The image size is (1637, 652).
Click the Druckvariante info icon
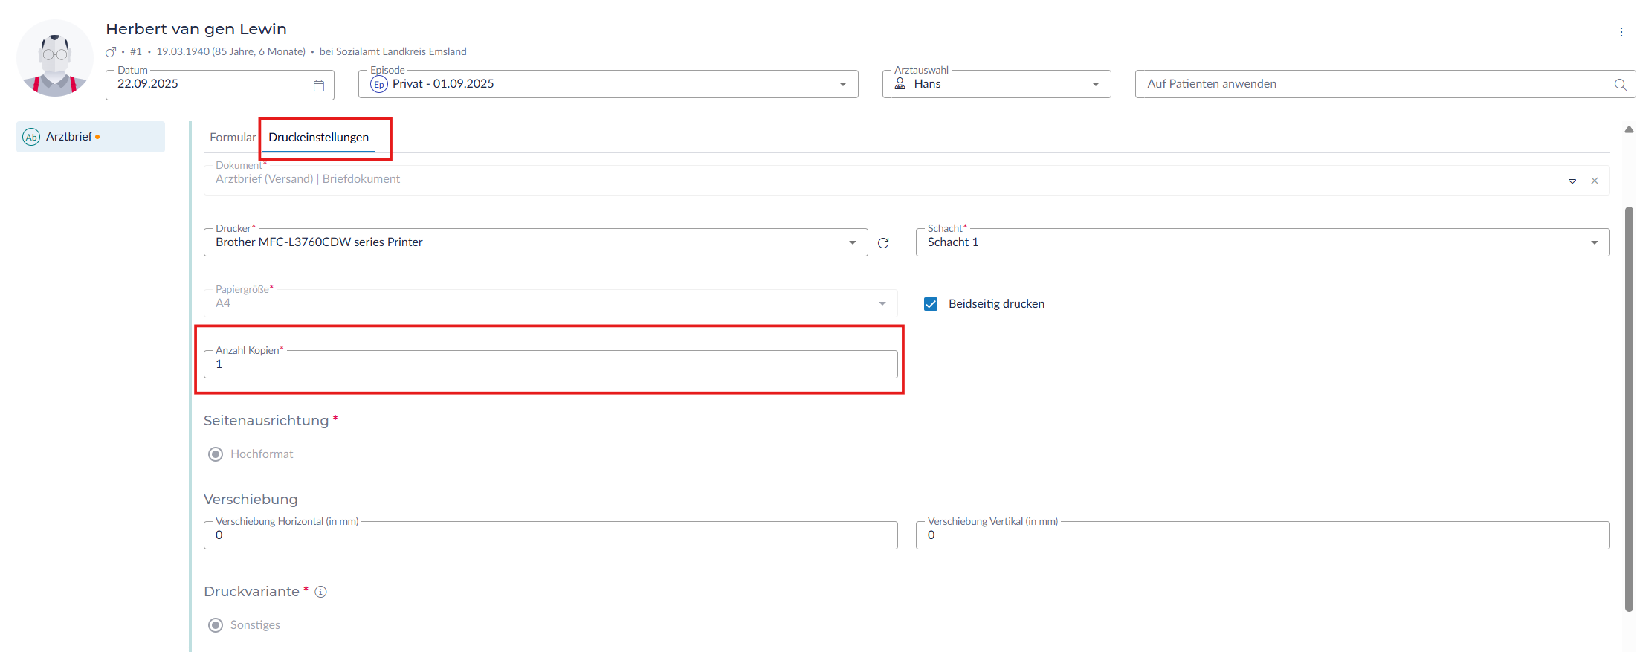320,592
